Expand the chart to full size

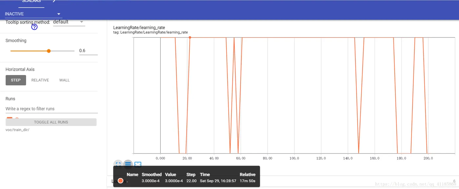click(118, 165)
